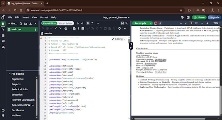Download the compiled PDF

160,23
